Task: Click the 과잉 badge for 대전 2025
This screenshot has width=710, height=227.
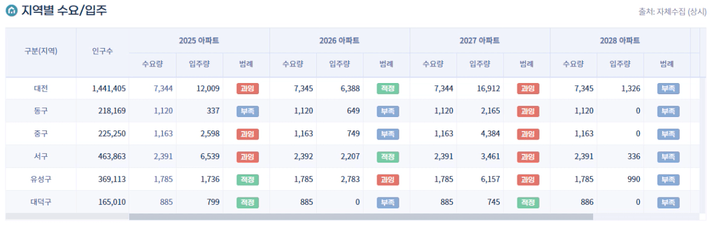Action: click(248, 89)
